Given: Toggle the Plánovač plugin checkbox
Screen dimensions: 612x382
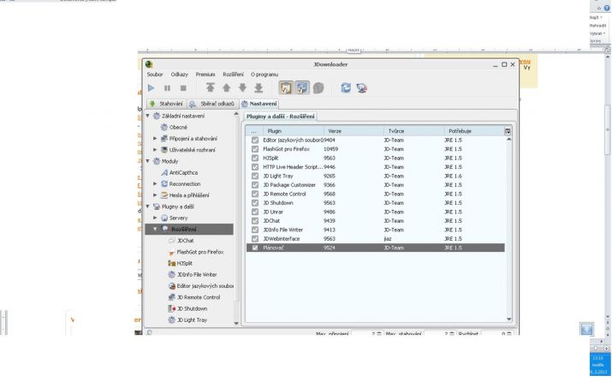Looking at the screenshot, I should [255, 248].
